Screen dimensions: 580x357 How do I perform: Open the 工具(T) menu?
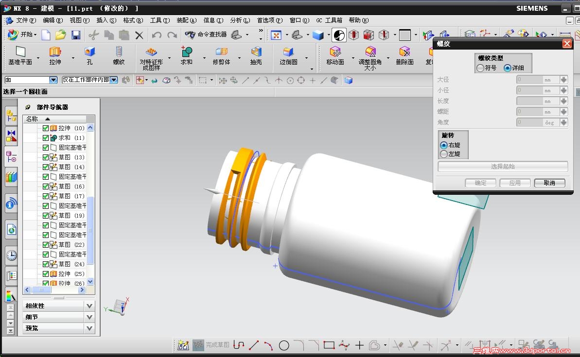[160, 20]
